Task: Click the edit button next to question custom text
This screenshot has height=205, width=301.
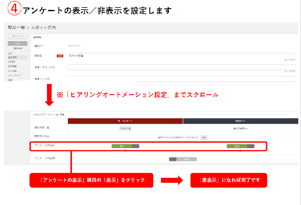Action: click(x=204, y=138)
